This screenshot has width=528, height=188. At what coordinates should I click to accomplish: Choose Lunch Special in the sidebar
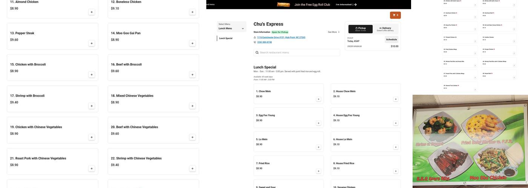[226, 38]
